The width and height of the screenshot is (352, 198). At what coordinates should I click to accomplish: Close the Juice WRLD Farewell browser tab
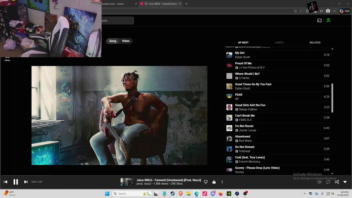(x=180, y=4)
